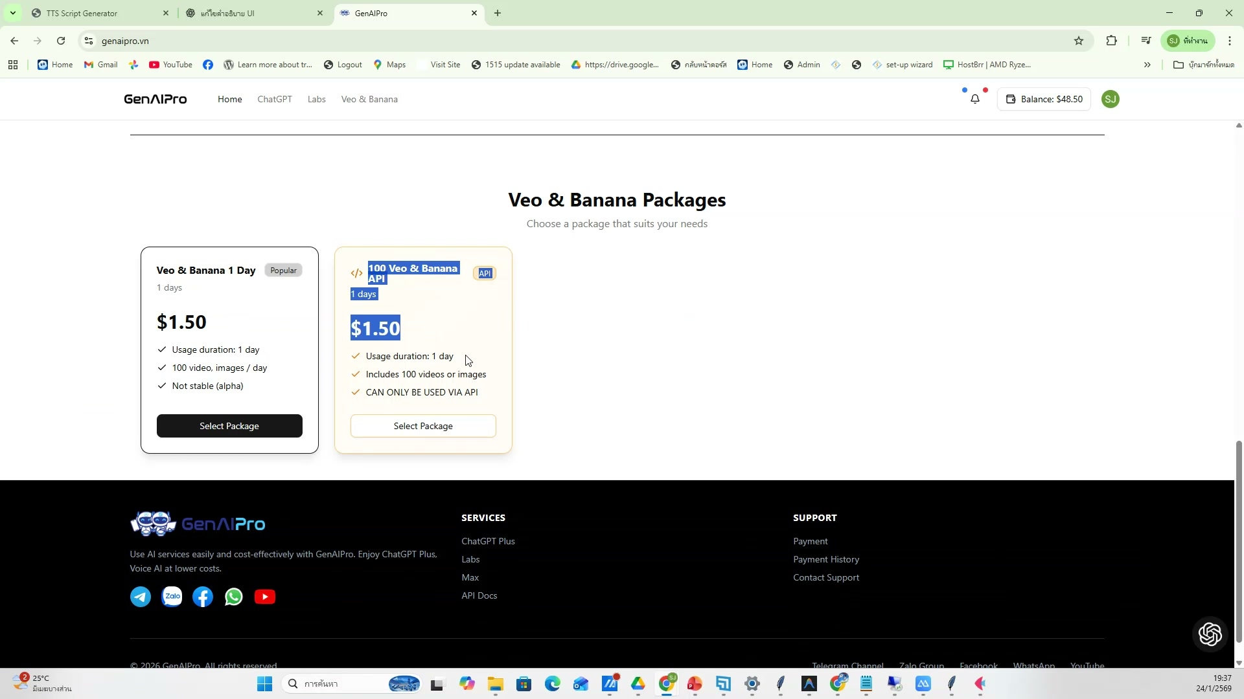The height and width of the screenshot is (699, 1244).
Task: Click the SJ user avatar in header
Action: 1110,99
